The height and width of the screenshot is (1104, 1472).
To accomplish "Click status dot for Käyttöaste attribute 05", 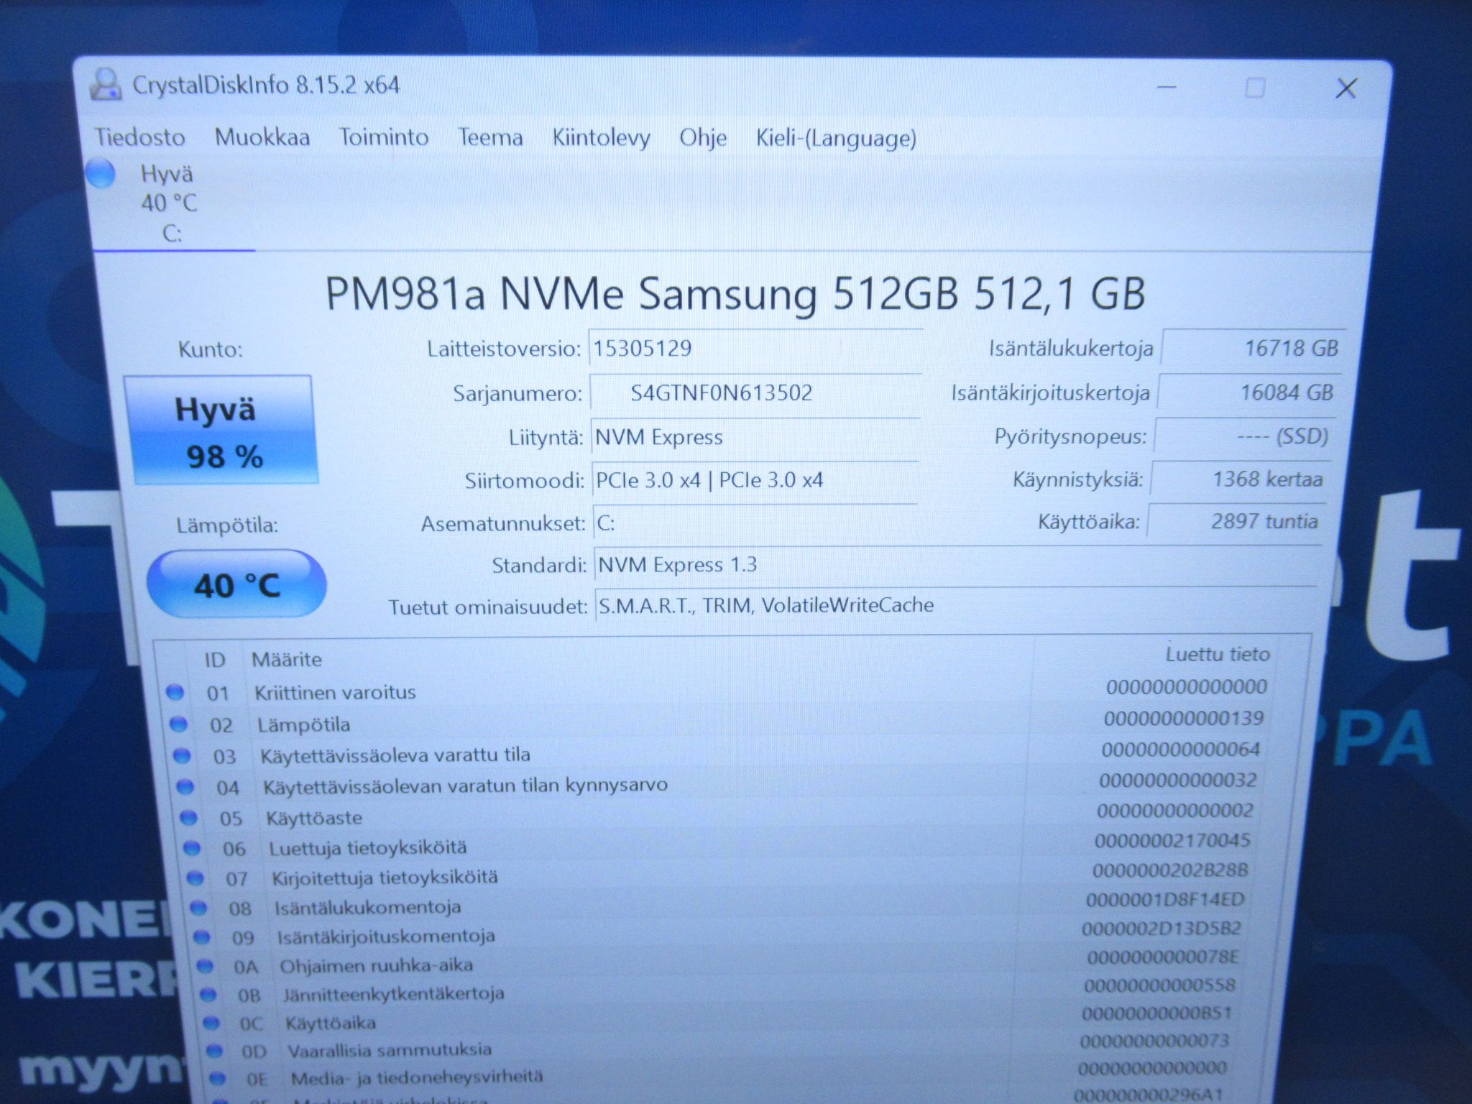I will (x=188, y=817).
